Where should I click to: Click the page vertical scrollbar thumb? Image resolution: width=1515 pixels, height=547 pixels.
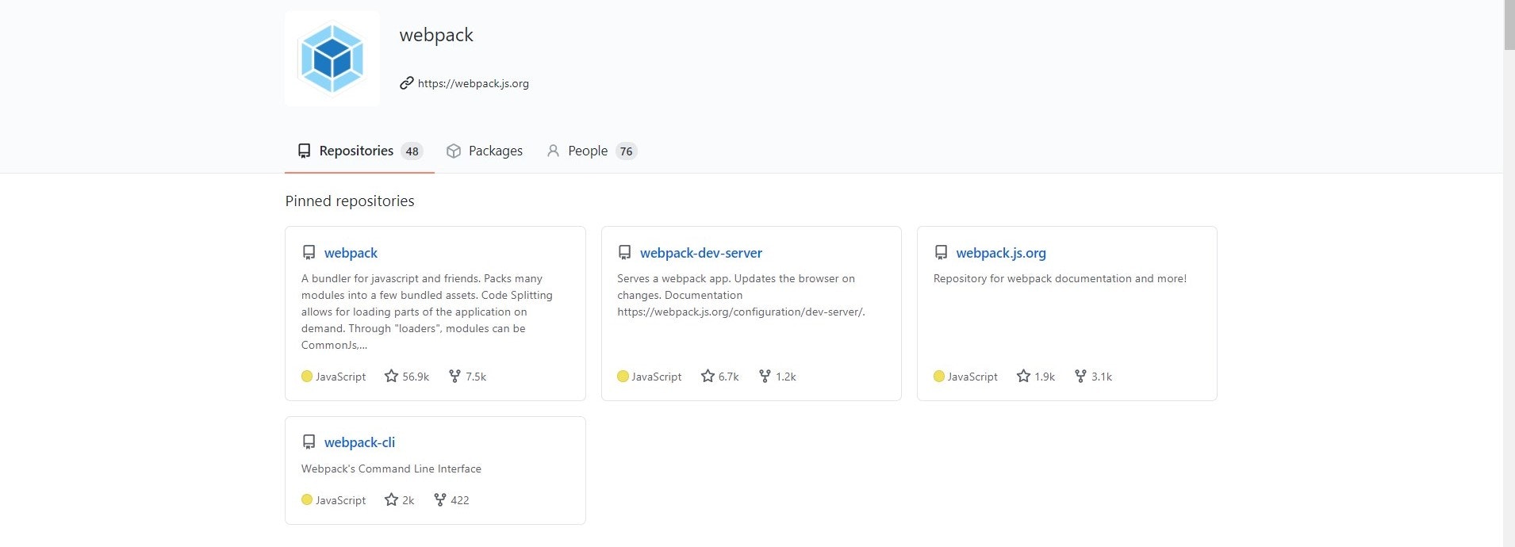(x=1509, y=25)
